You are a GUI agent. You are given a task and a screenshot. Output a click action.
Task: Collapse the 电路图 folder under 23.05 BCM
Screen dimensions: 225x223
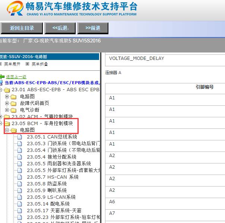7,130
